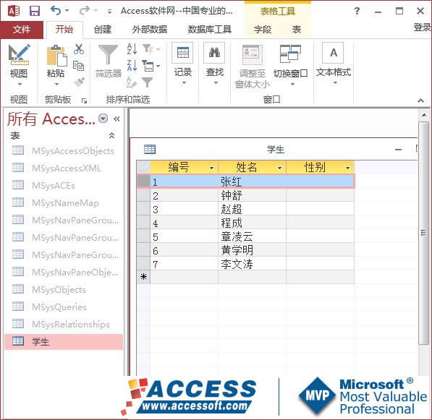Click the Undo arrow icon
Viewport: 432px width, 420px height.
56,10
